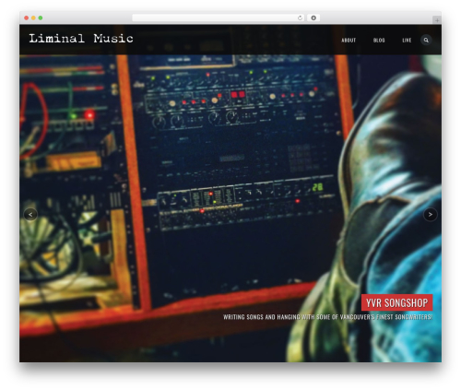This screenshot has height=390, width=461.
Task: Close window with red traffic light
Action: (x=27, y=18)
